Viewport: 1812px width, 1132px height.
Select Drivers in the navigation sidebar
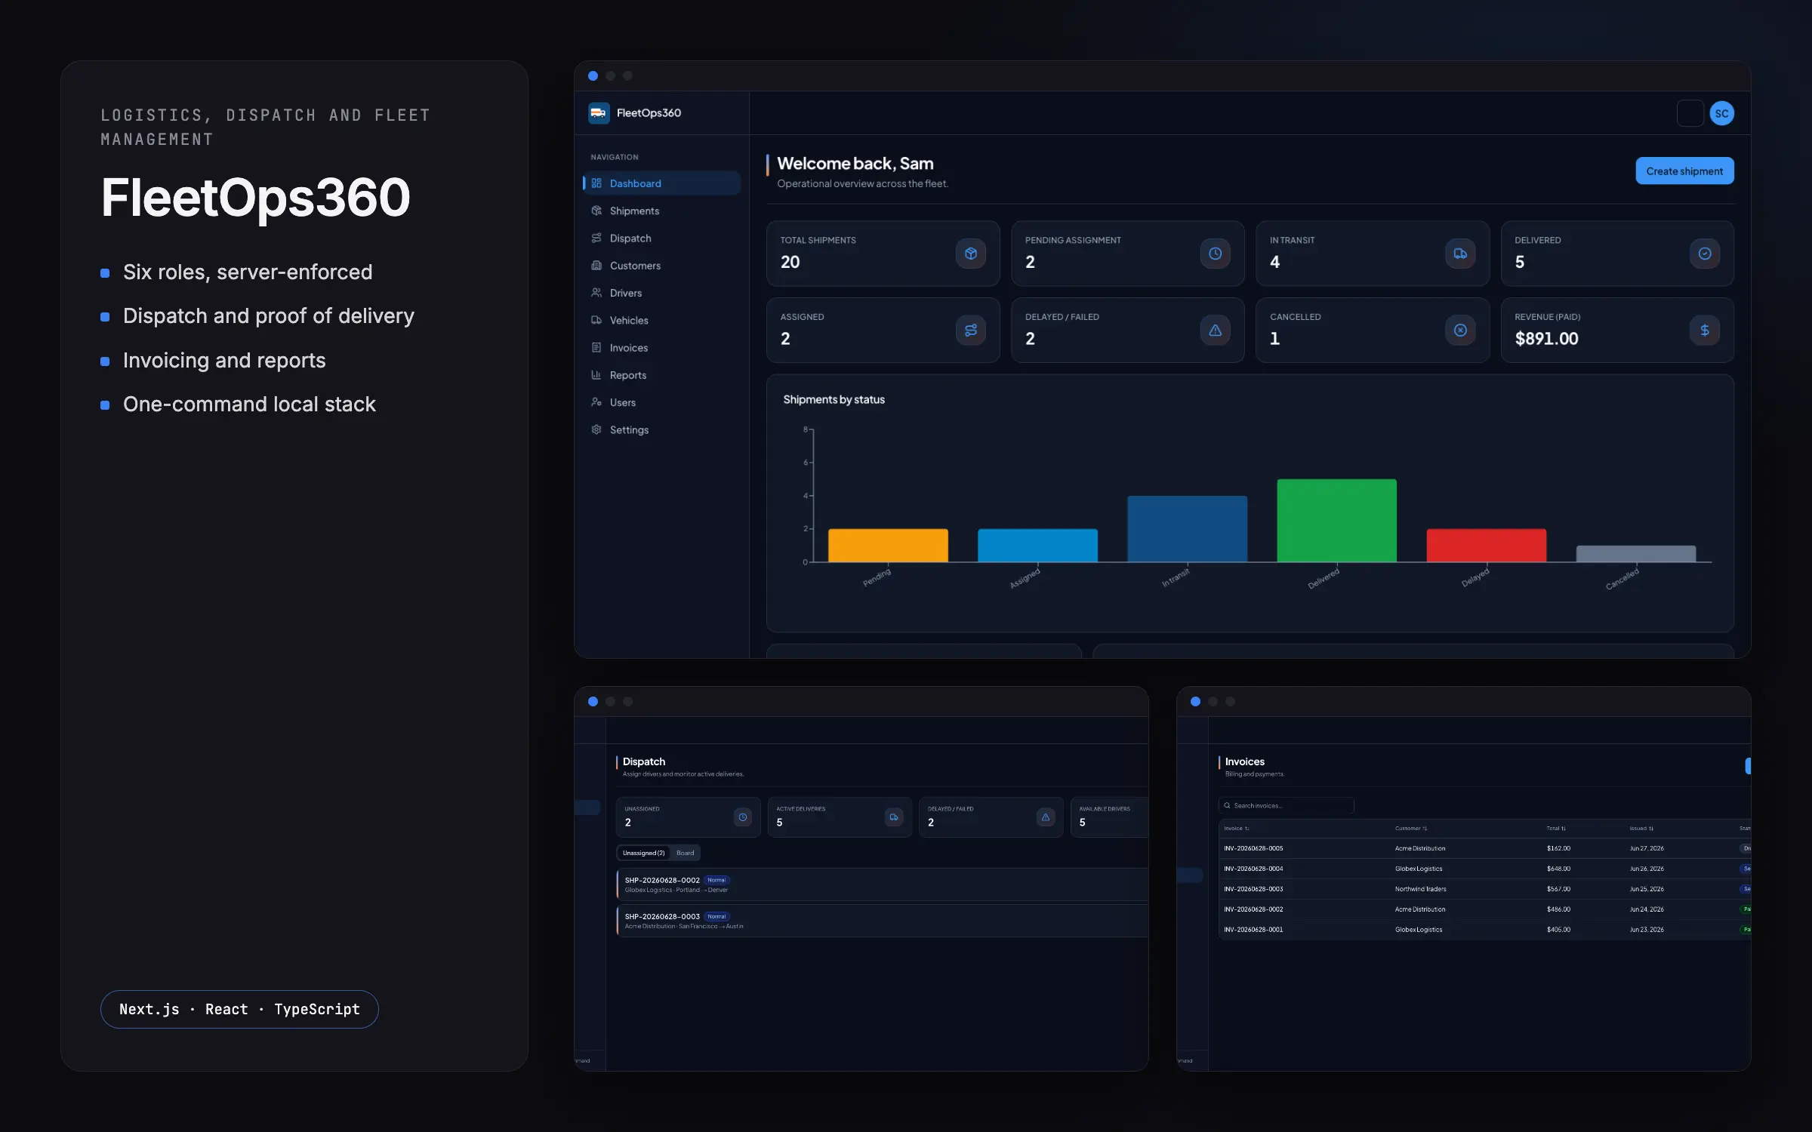[x=661, y=293]
